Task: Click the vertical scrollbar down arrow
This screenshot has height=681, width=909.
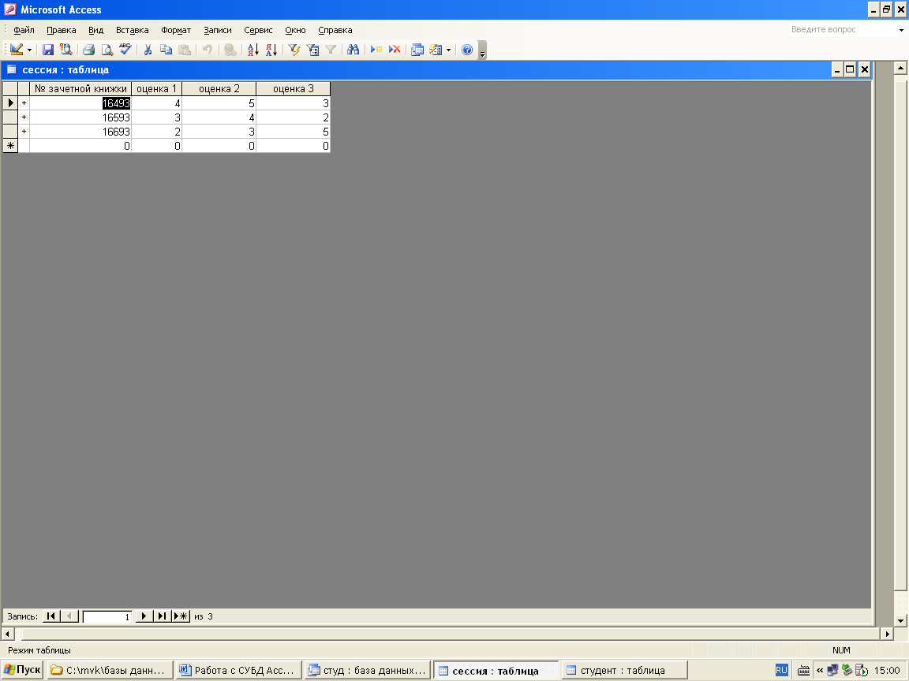Action: [900, 621]
